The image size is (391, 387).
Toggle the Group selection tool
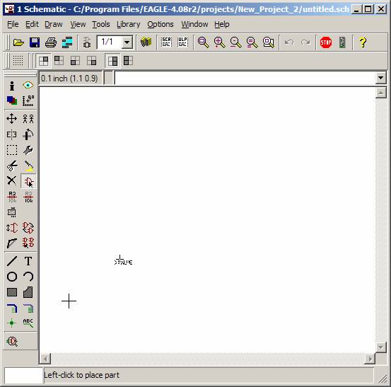12,150
